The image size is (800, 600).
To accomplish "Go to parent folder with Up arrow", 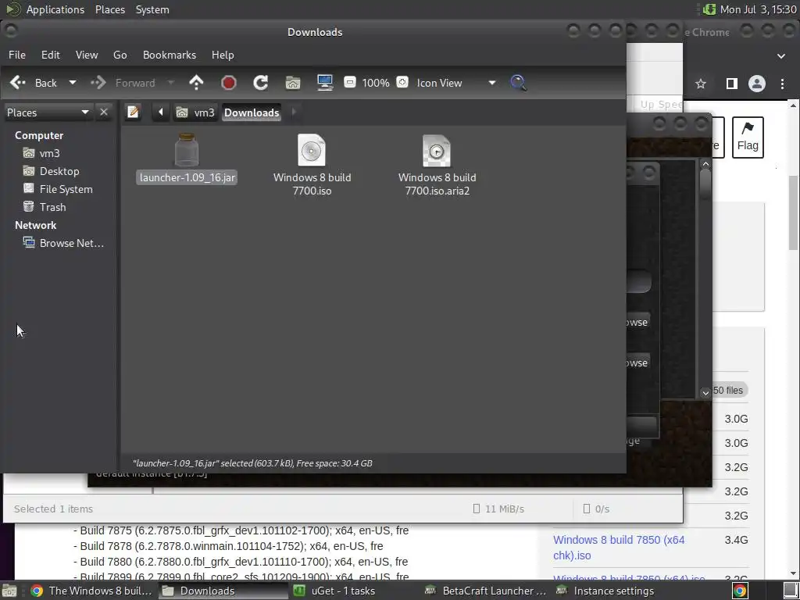I will pos(196,83).
